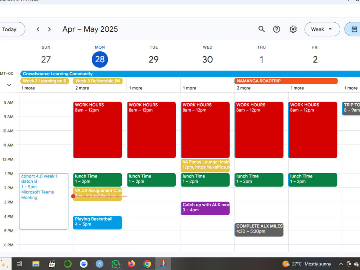
Task: Collapse the all-day events section chevron
Action: coord(9,85)
